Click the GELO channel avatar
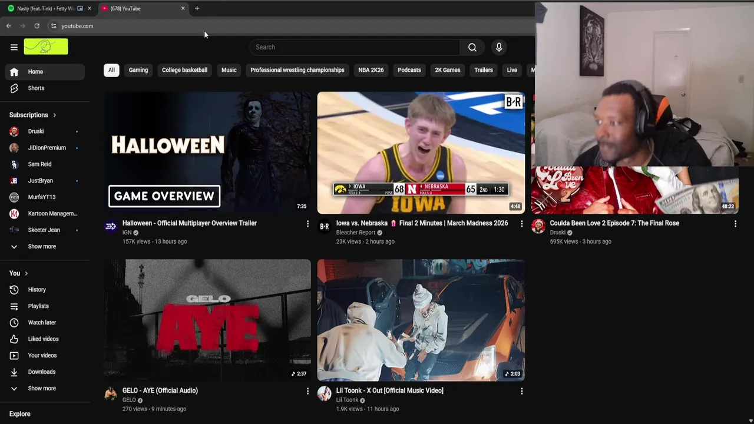The image size is (754, 424). click(111, 394)
